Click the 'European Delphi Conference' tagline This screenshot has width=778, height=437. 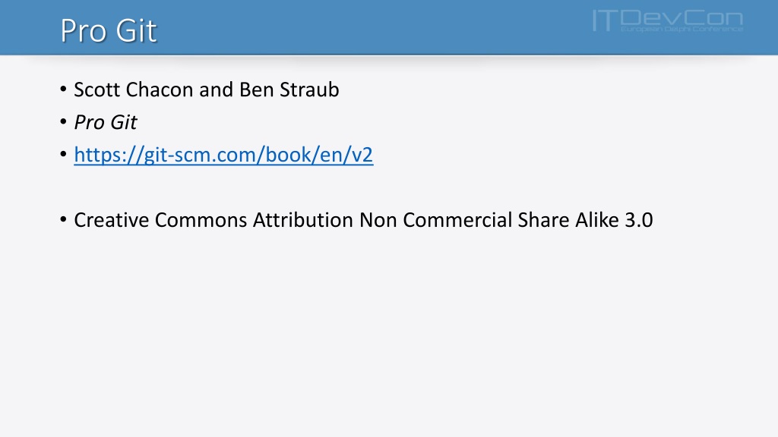(682, 30)
